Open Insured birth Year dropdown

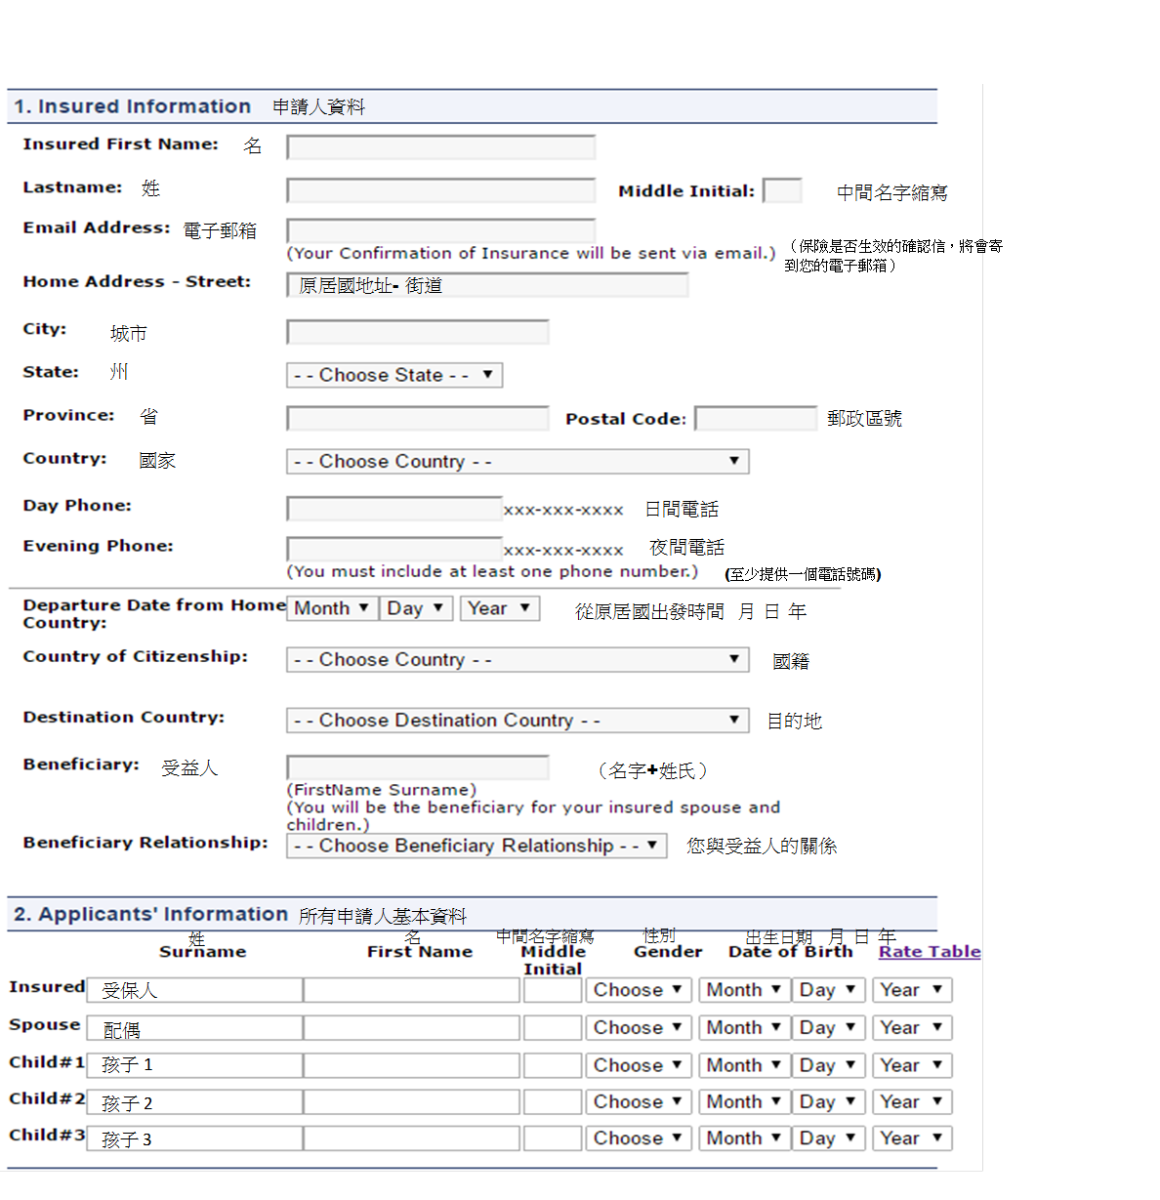[912, 990]
